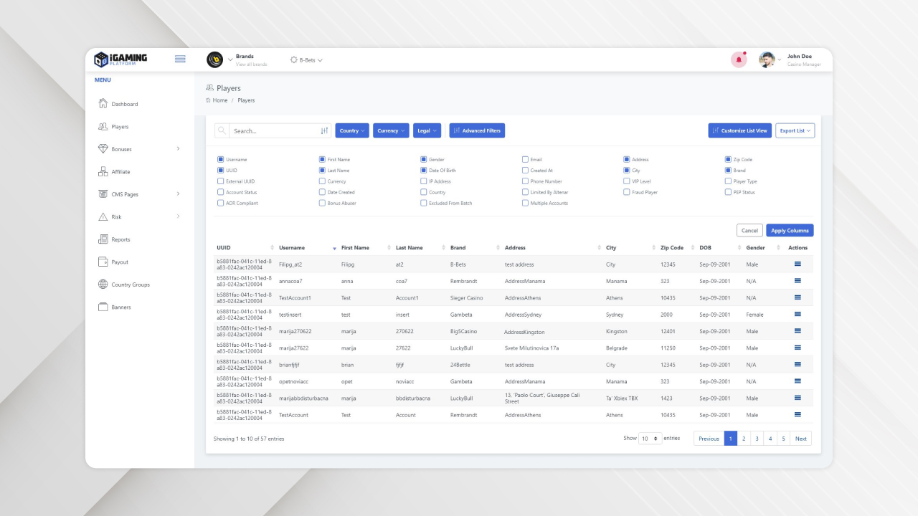
Task: Click John Doe's avatar picture
Action: click(x=767, y=60)
